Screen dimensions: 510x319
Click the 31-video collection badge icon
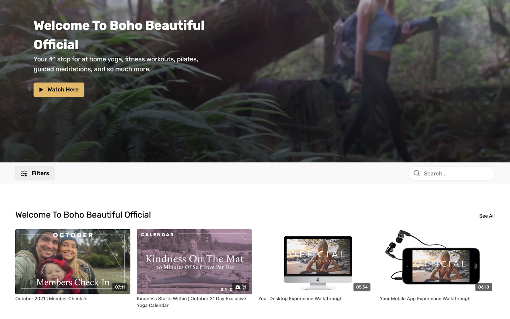click(237, 287)
